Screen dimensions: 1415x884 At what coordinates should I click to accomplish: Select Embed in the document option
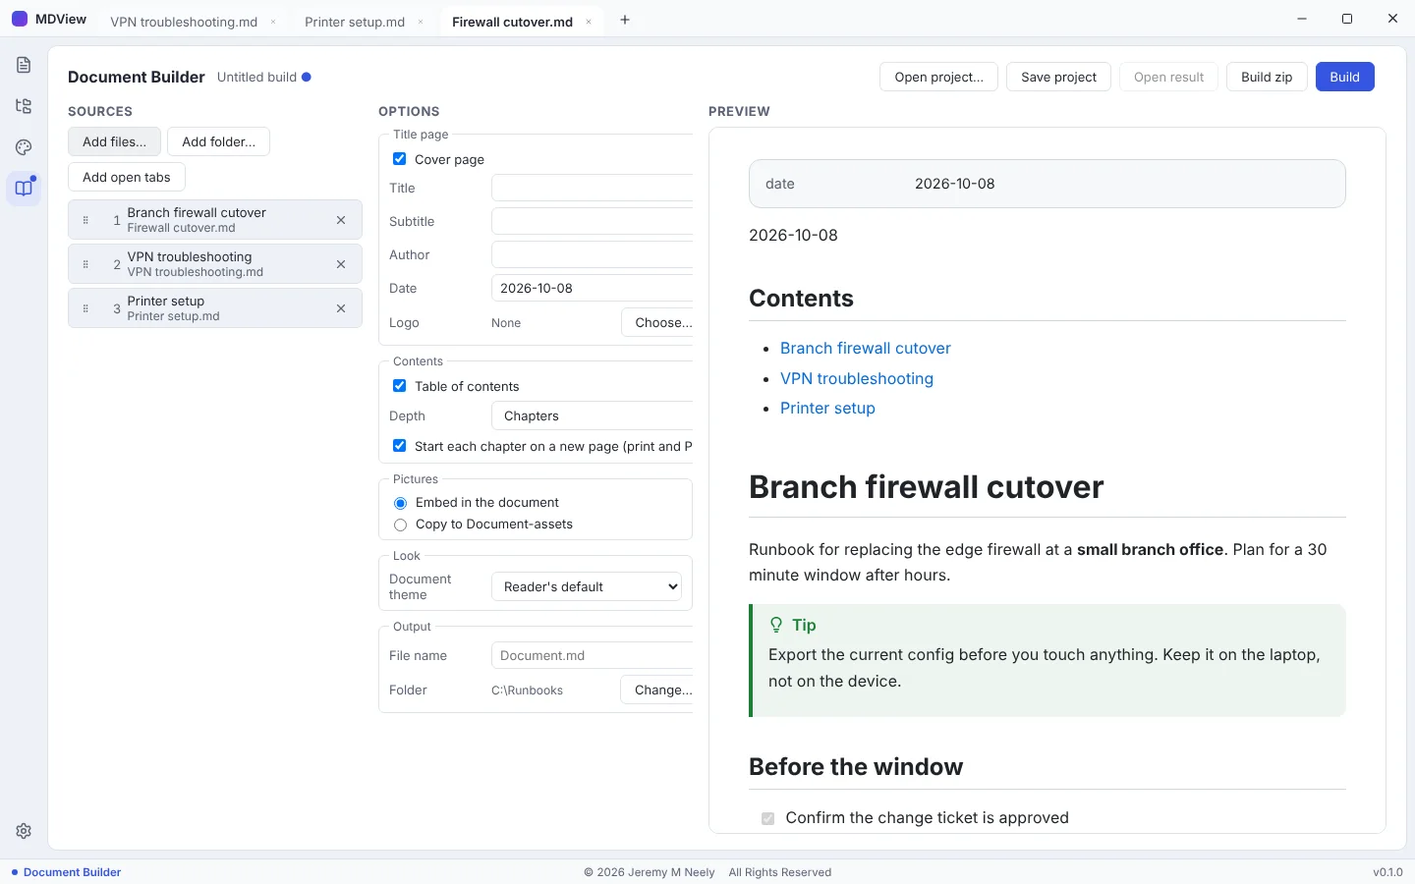pos(400,503)
